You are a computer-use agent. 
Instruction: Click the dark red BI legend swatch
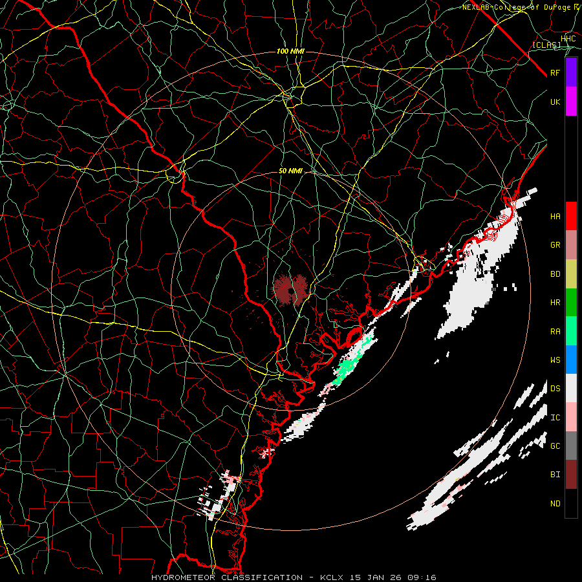coord(571,475)
